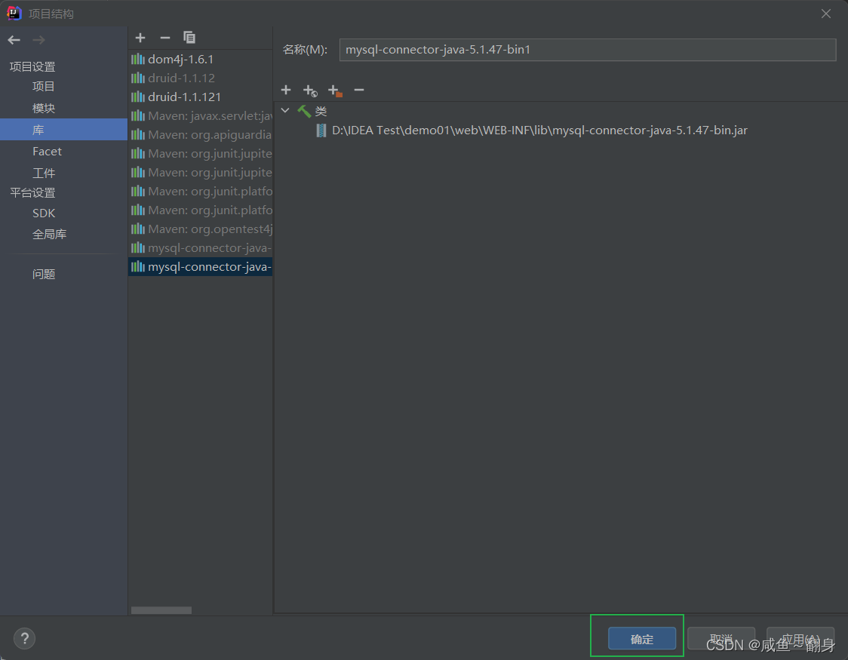Screen dimensions: 848x660
Task: Add root from URL icon
Action: 310,91
